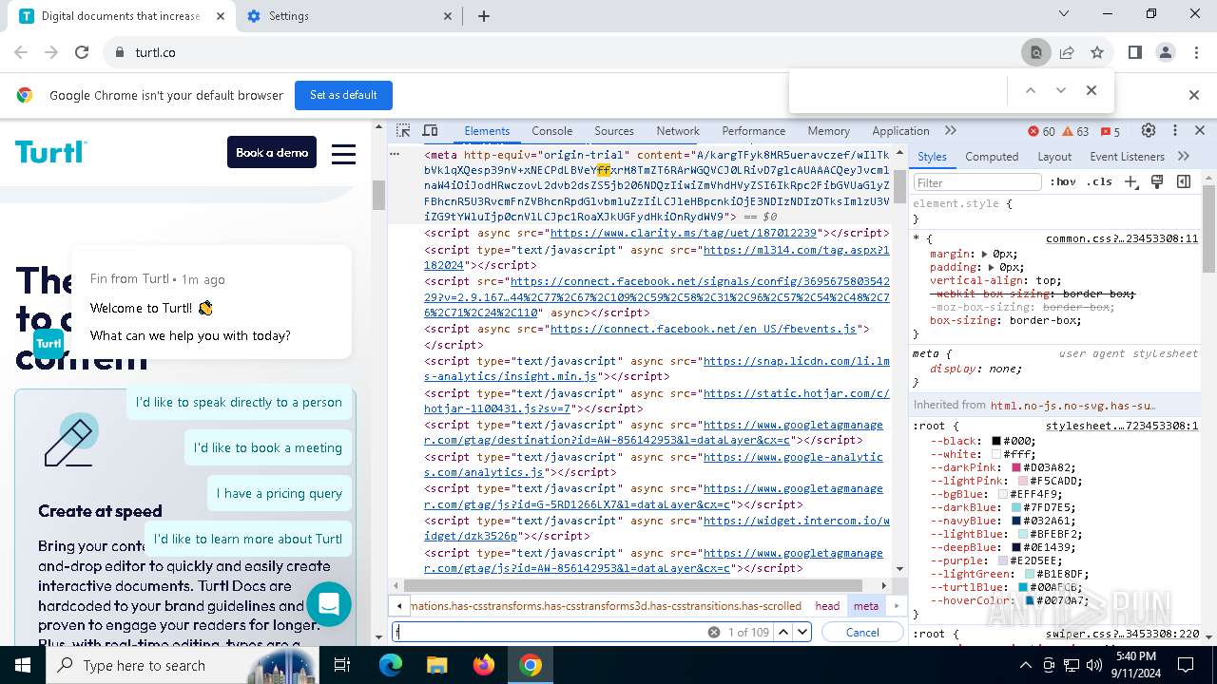Toggle computed styles sidebar icon
This screenshot has width=1217, height=684.
click(x=1184, y=181)
